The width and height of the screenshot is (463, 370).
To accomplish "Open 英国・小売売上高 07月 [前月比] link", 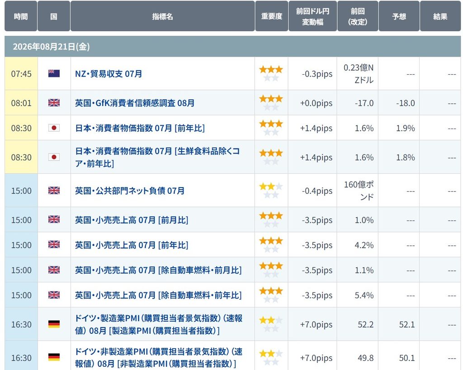I will click(132, 220).
